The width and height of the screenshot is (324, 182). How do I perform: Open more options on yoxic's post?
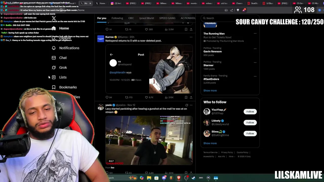191,105
